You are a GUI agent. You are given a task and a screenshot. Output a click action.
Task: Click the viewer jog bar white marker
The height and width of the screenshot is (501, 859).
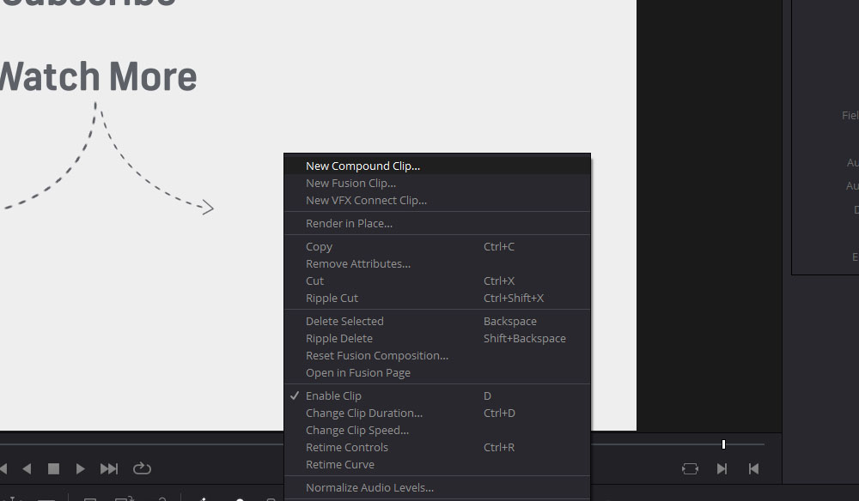tap(723, 444)
